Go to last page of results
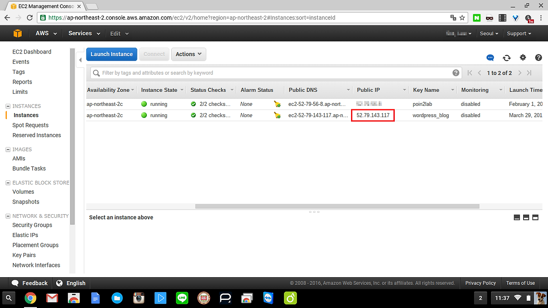 point(529,73)
